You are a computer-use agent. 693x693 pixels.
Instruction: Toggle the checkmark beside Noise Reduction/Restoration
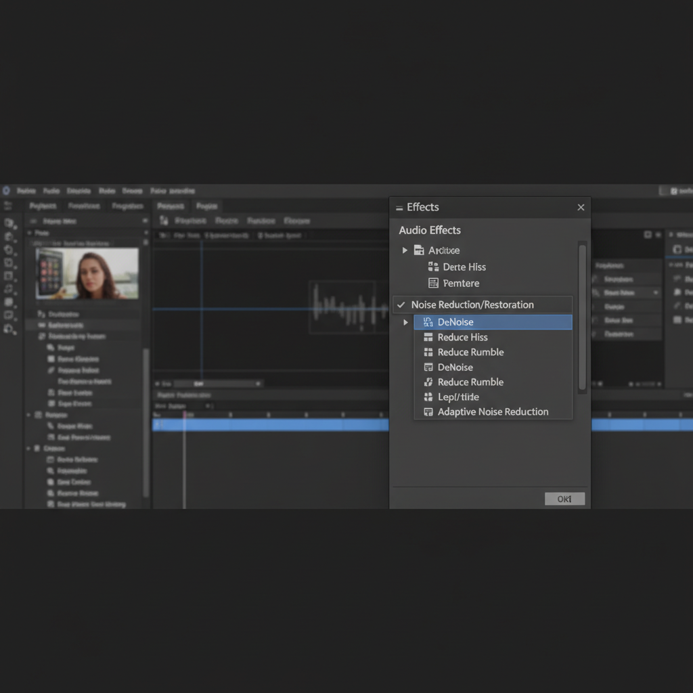[401, 305]
